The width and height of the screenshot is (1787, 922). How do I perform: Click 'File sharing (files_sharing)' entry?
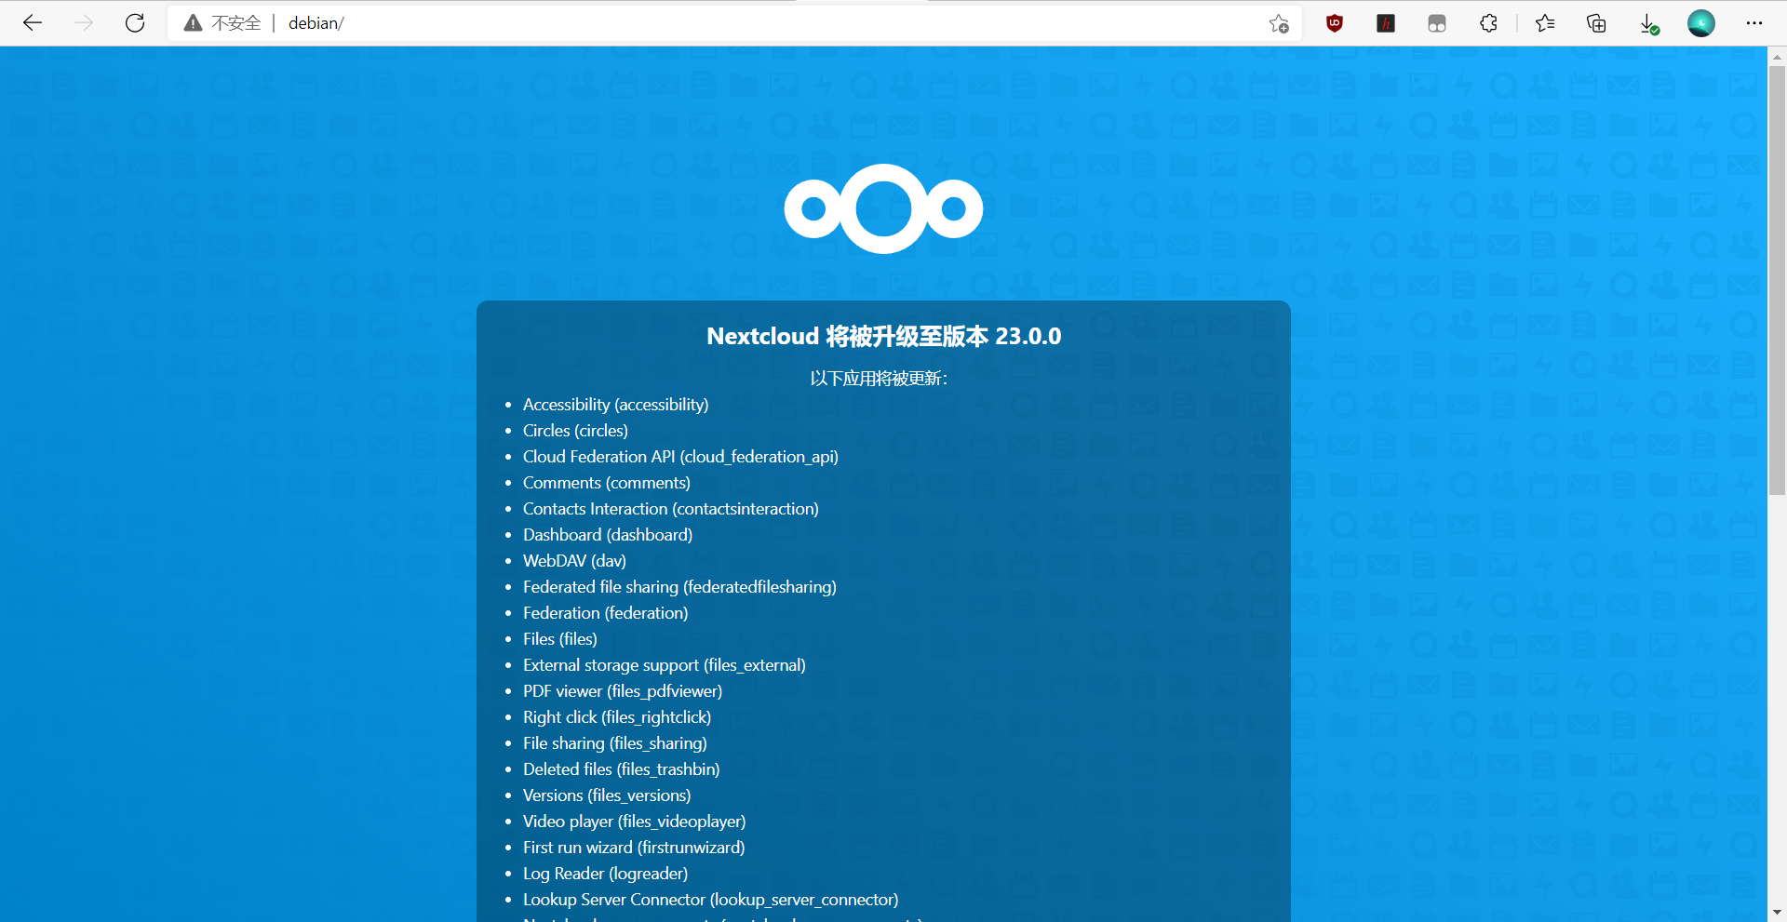(615, 743)
